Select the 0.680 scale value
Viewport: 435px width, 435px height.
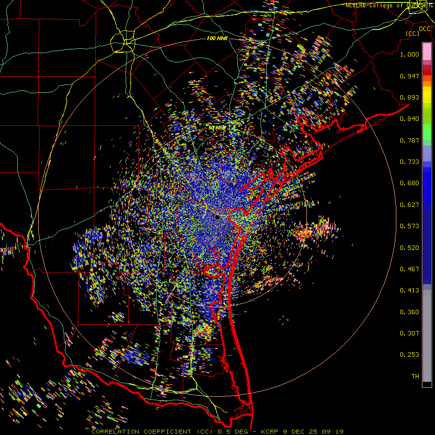pos(409,183)
